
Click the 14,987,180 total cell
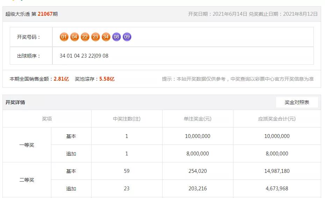[x=277, y=171]
